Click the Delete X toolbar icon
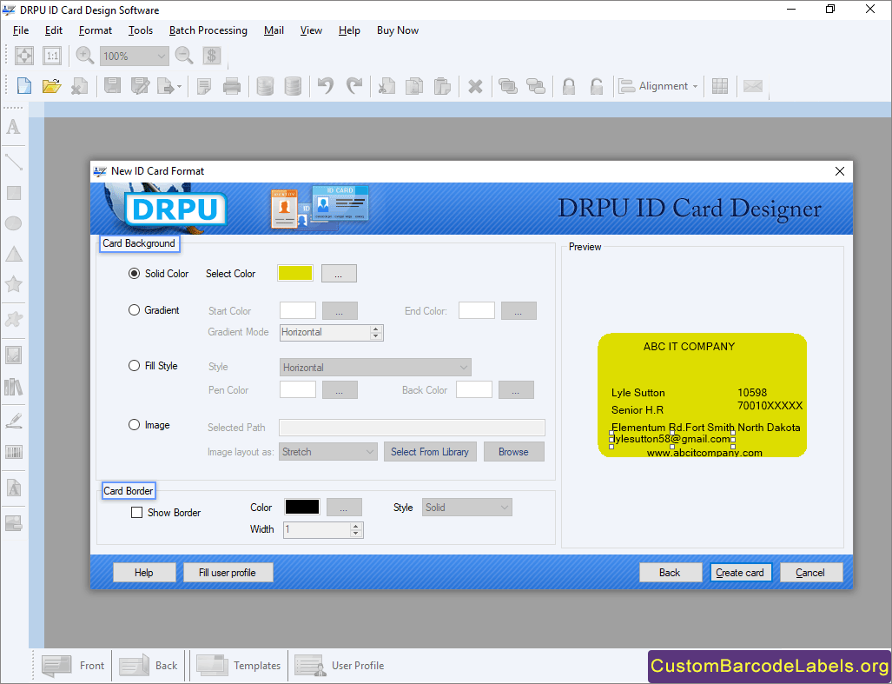 475,87
